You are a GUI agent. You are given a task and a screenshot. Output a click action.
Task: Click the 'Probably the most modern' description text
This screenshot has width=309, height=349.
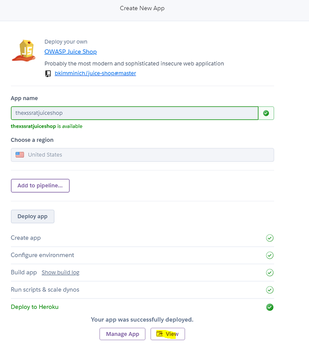pyautogui.click(x=134, y=64)
